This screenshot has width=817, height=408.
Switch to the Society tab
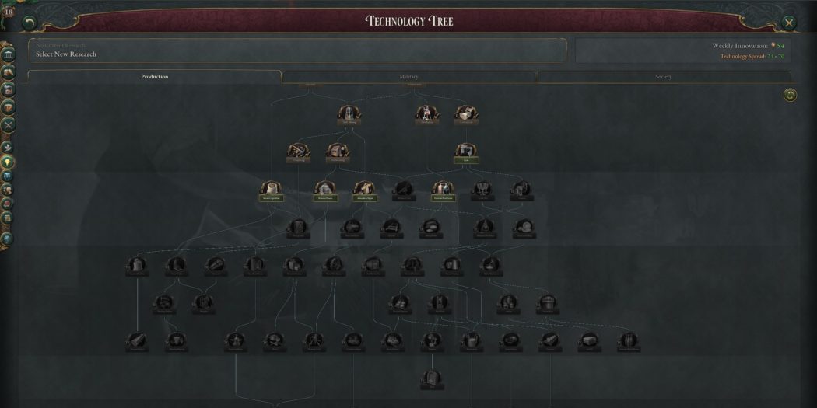(x=663, y=76)
